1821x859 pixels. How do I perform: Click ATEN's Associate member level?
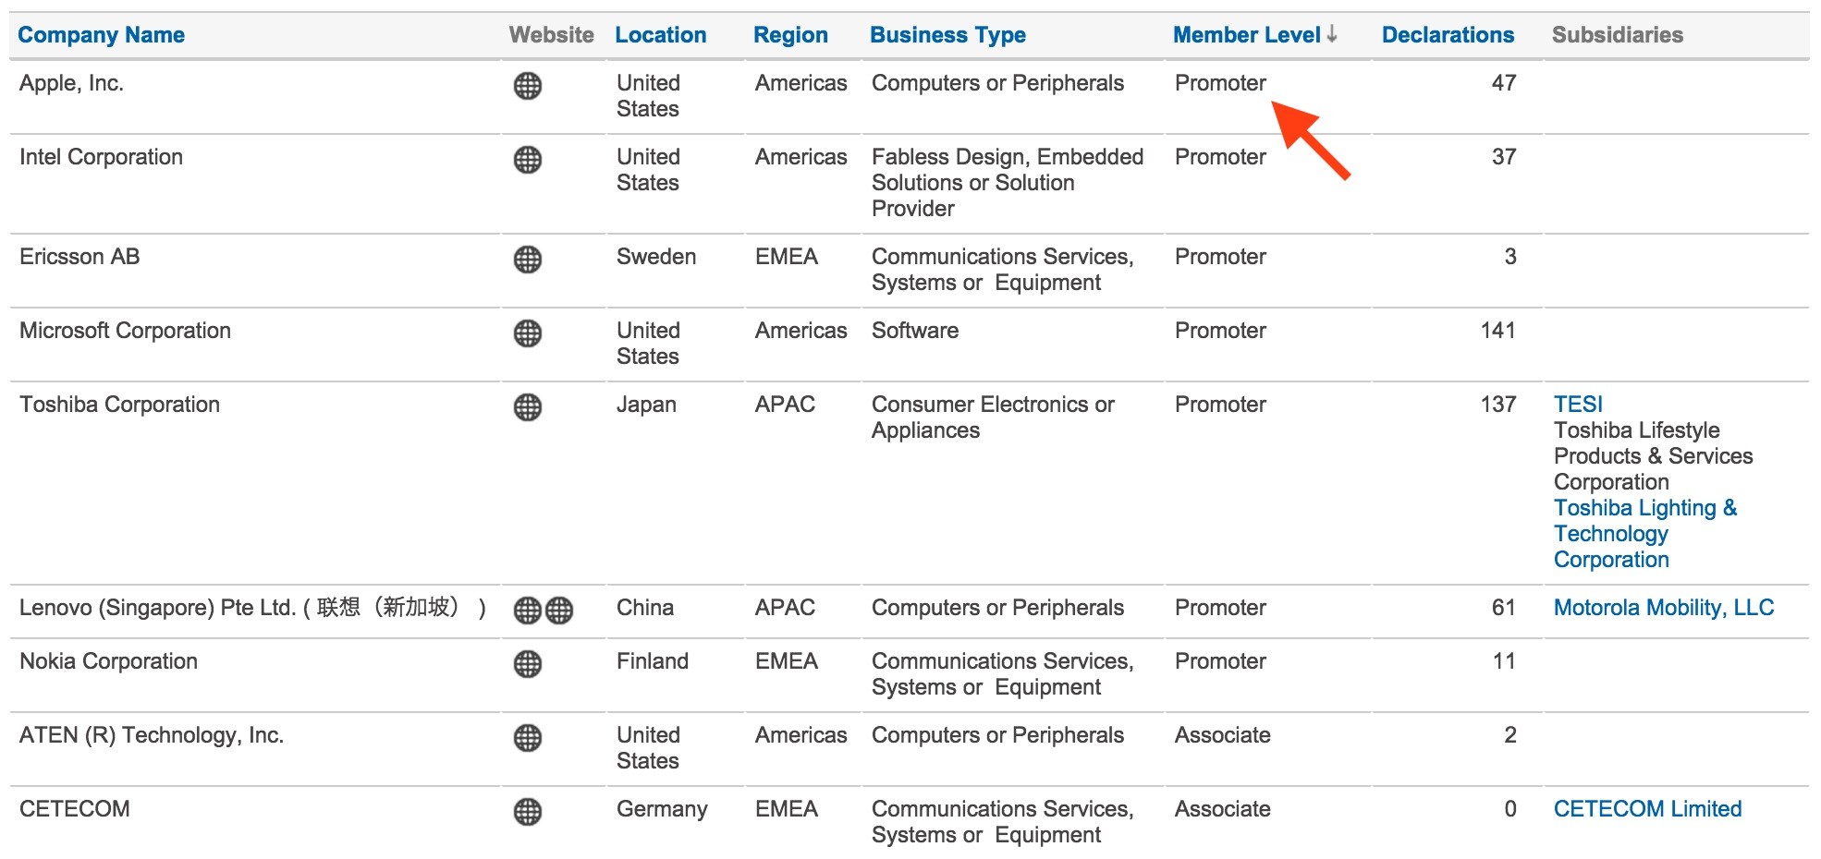coord(1222,735)
